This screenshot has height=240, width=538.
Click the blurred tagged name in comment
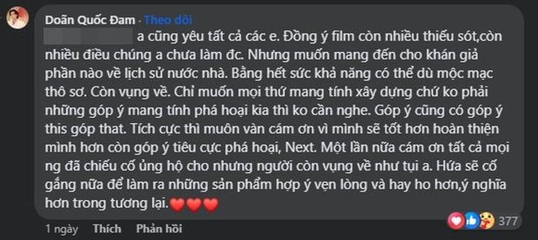(x=89, y=37)
